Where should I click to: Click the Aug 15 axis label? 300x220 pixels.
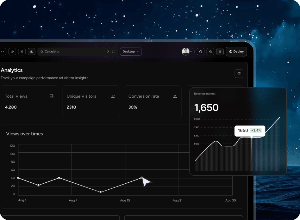(125, 200)
